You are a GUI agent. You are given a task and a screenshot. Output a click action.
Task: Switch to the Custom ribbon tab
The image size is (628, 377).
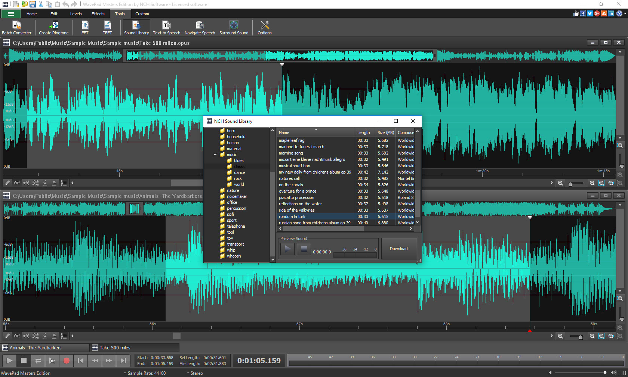[142, 14]
